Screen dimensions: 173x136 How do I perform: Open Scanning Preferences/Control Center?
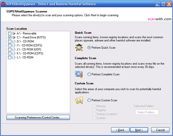(38, 117)
